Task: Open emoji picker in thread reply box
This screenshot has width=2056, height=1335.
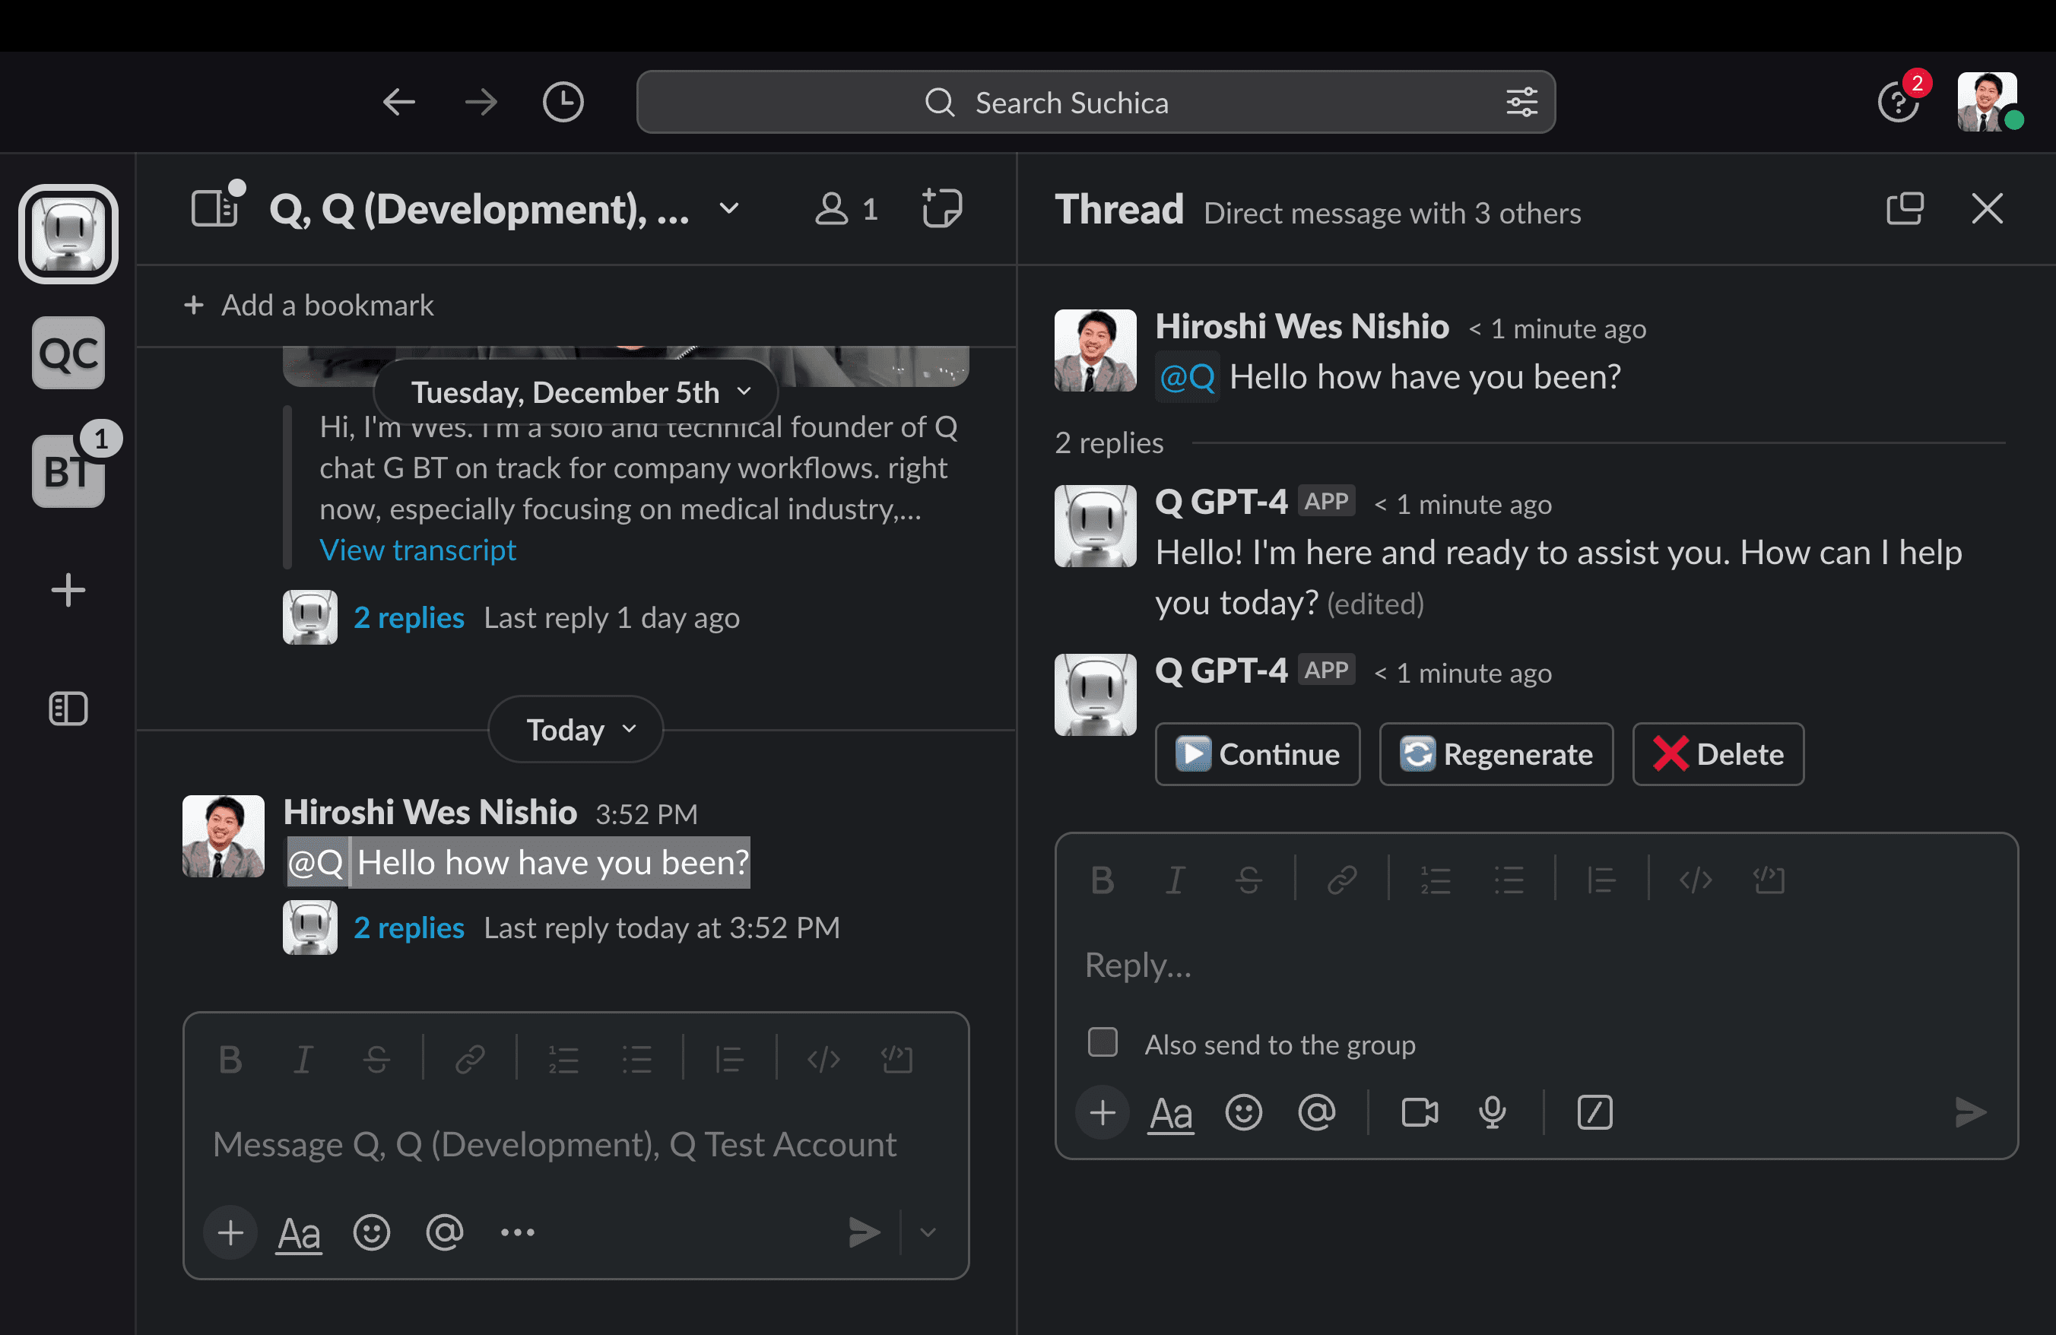Action: (1243, 1112)
